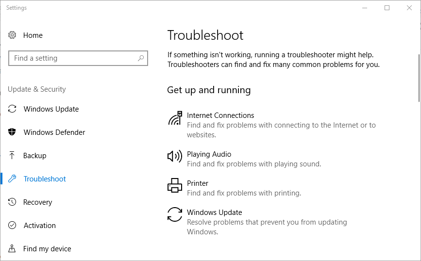Click the Printer troubleshooter icon
The image size is (421, 261).
click(174, 185)
